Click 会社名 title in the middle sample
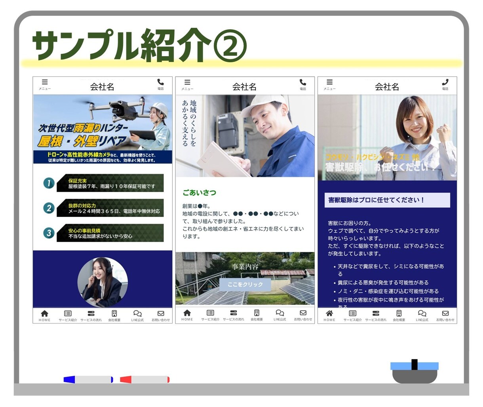 [x=244, y=87]
